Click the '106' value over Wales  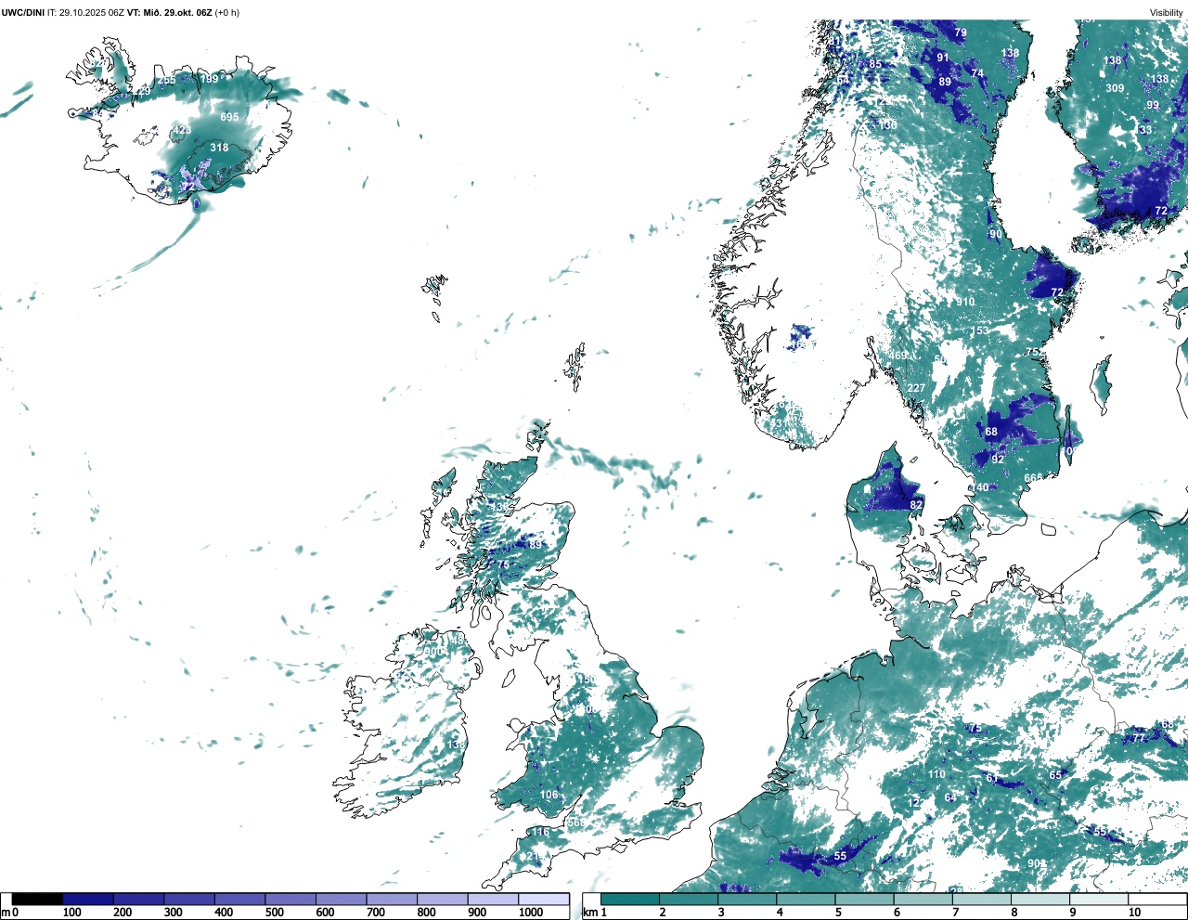pyautogui.click(x=549, y=795)
